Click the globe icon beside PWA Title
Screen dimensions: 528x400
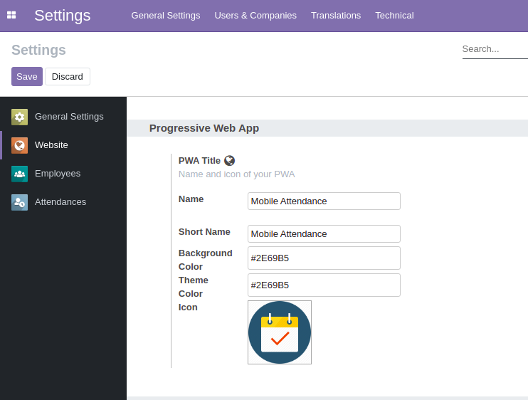click(x=229, y=161)
